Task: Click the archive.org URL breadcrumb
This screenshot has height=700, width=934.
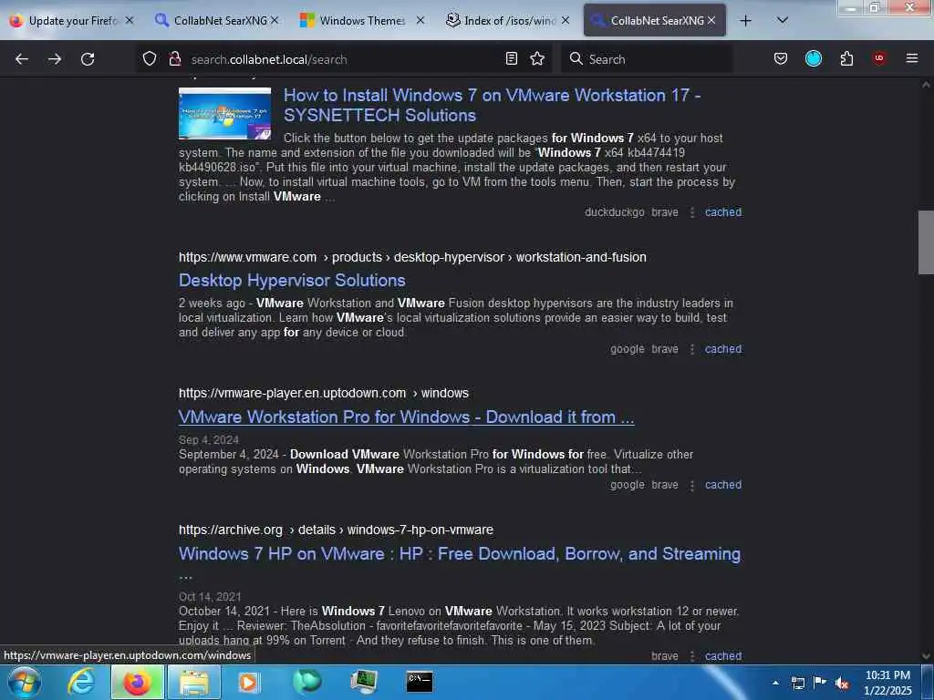Action: click(336, 530)
